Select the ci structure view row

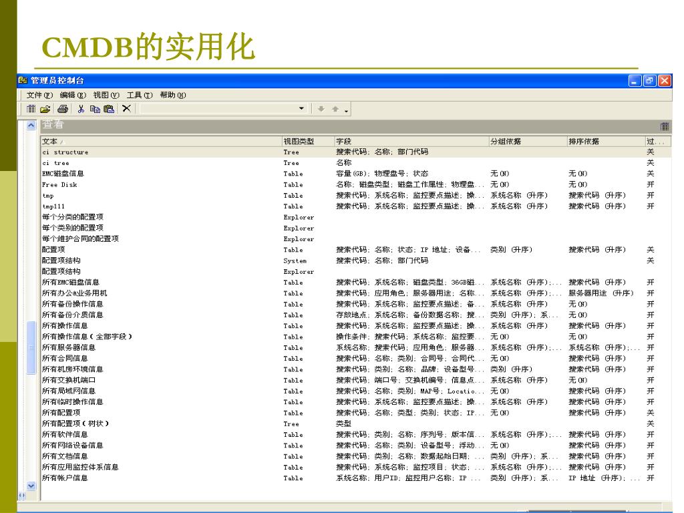65,152
